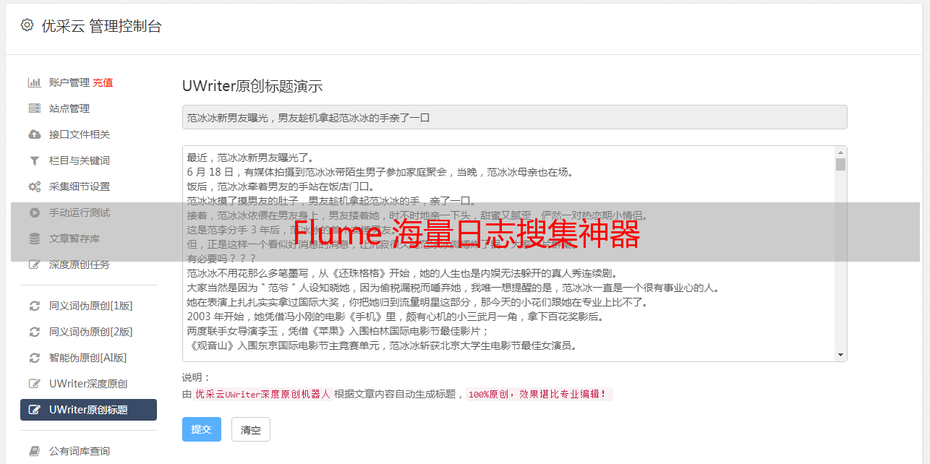Select the active UWriter原创标题 menu entry
930x464 pixels.
click(x=88, y=410)
